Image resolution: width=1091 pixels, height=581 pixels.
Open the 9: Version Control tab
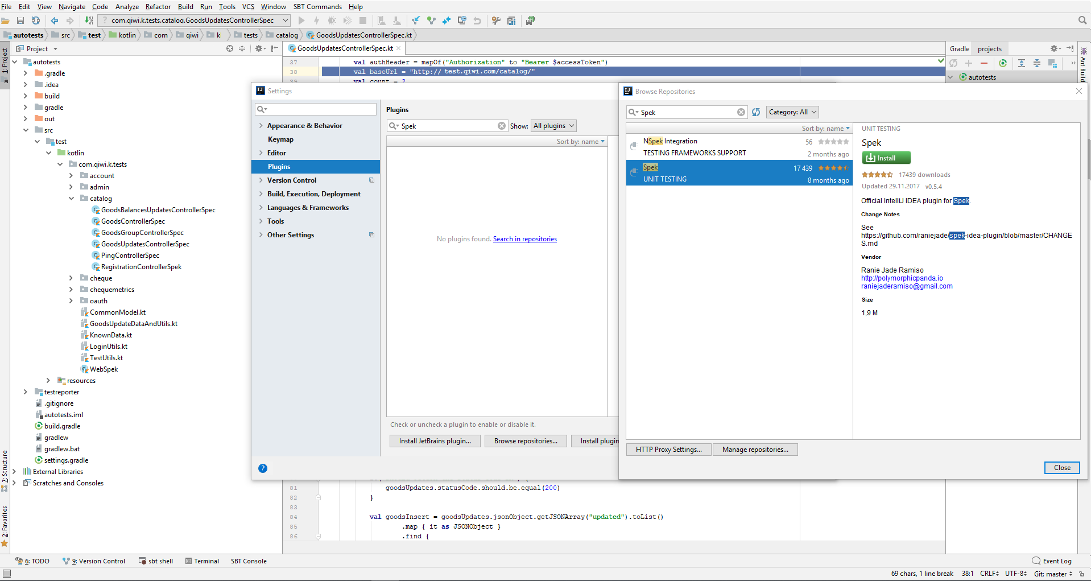coord(94,561)
